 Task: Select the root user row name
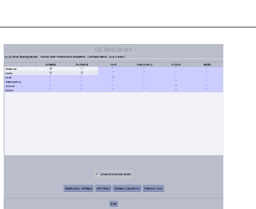tap(9, 78)
